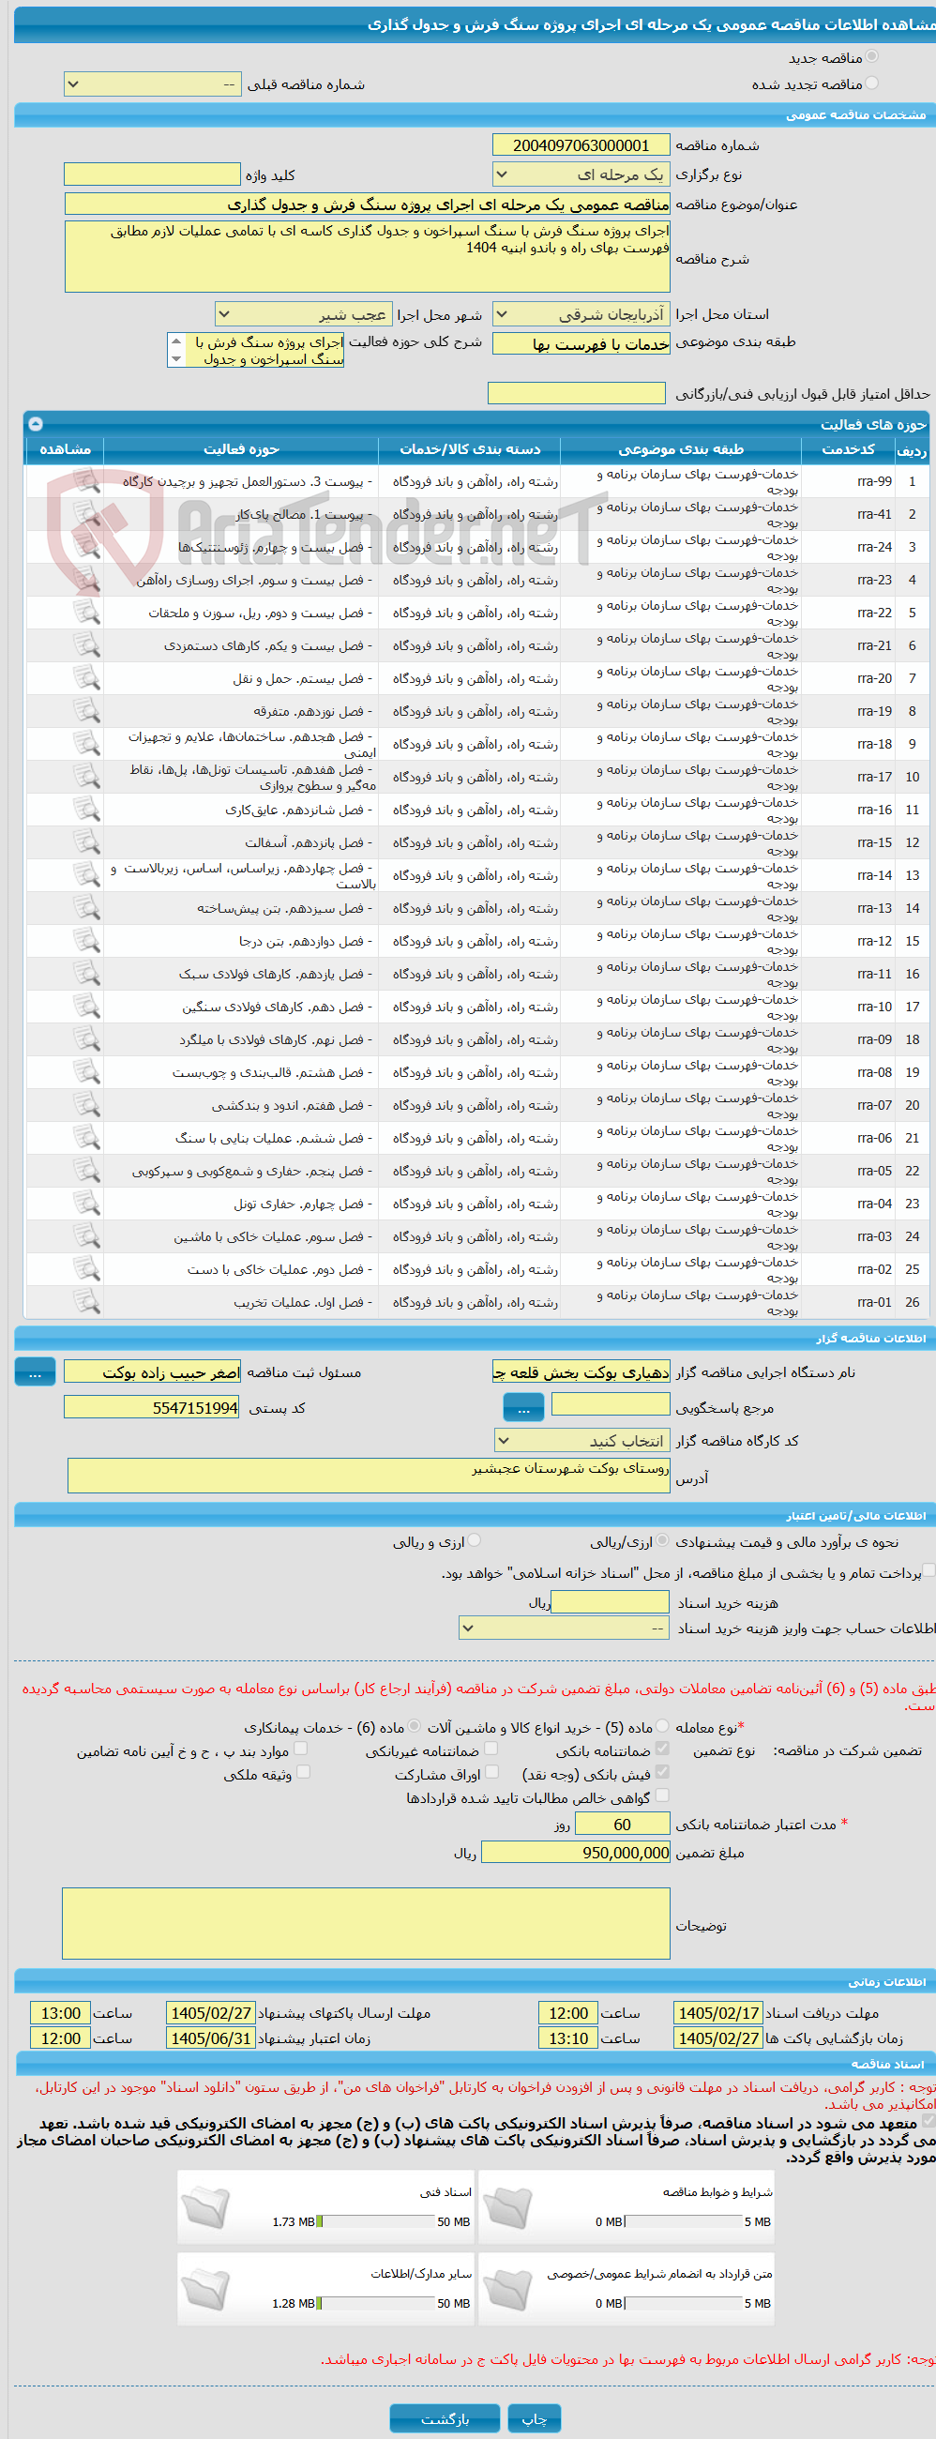This screenshot has width=936, height=2439.
Task: Click ellipsis button beside مسئول ثبت مناقصه
Action: coord(35,1371)
